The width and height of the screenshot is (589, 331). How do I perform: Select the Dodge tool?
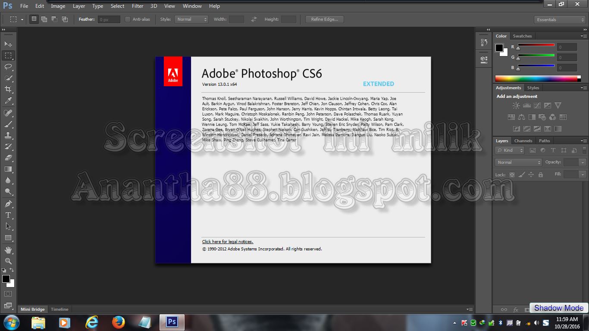tap(8, 191)
